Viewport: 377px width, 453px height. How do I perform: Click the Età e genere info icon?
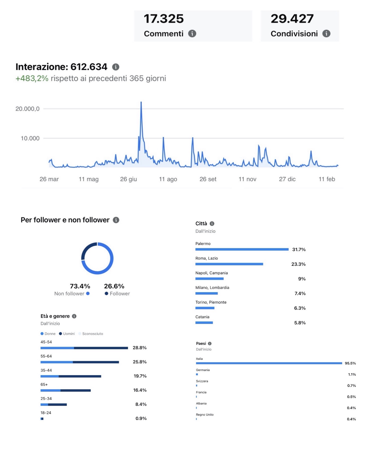tap(74, 316)
